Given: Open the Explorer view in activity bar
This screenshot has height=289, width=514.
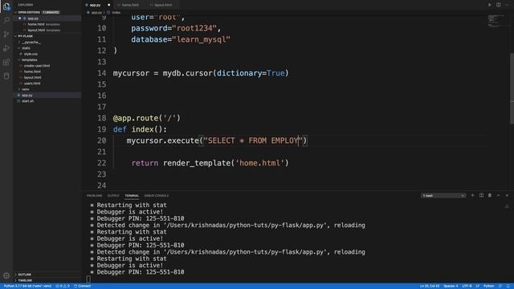Looking at the screenshot, I should [x=6, y=6].
